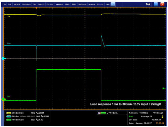The height and width of the screenshot is (127, 168).
Task: Open the Horiz/Acq menu
Action: [x=26, y=4]
